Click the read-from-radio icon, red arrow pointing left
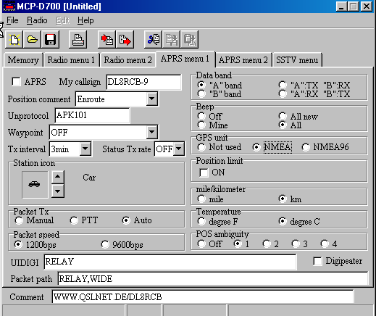This screenshot has height=316, width=376. [x=107, y=39]
